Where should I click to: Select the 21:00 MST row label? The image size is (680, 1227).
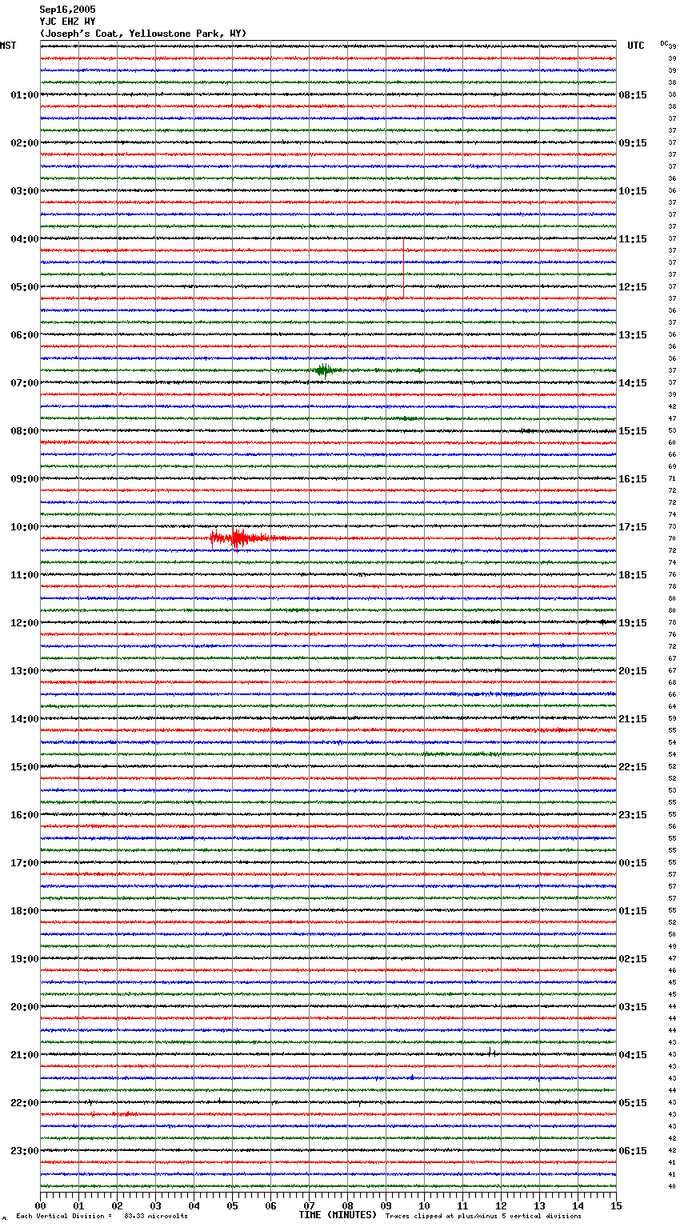pos(25,1055)
